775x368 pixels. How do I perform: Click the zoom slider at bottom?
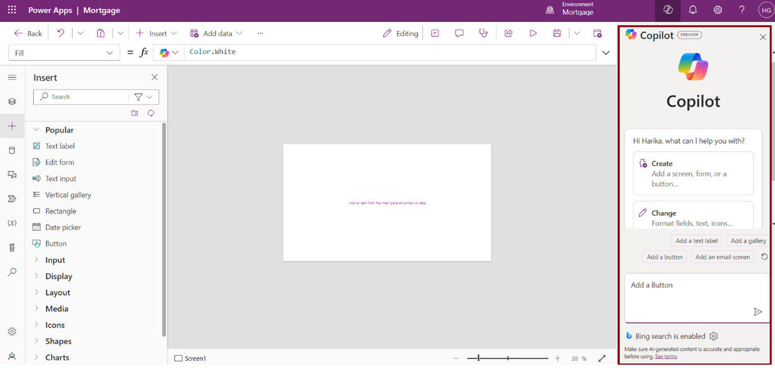point(508,358)
